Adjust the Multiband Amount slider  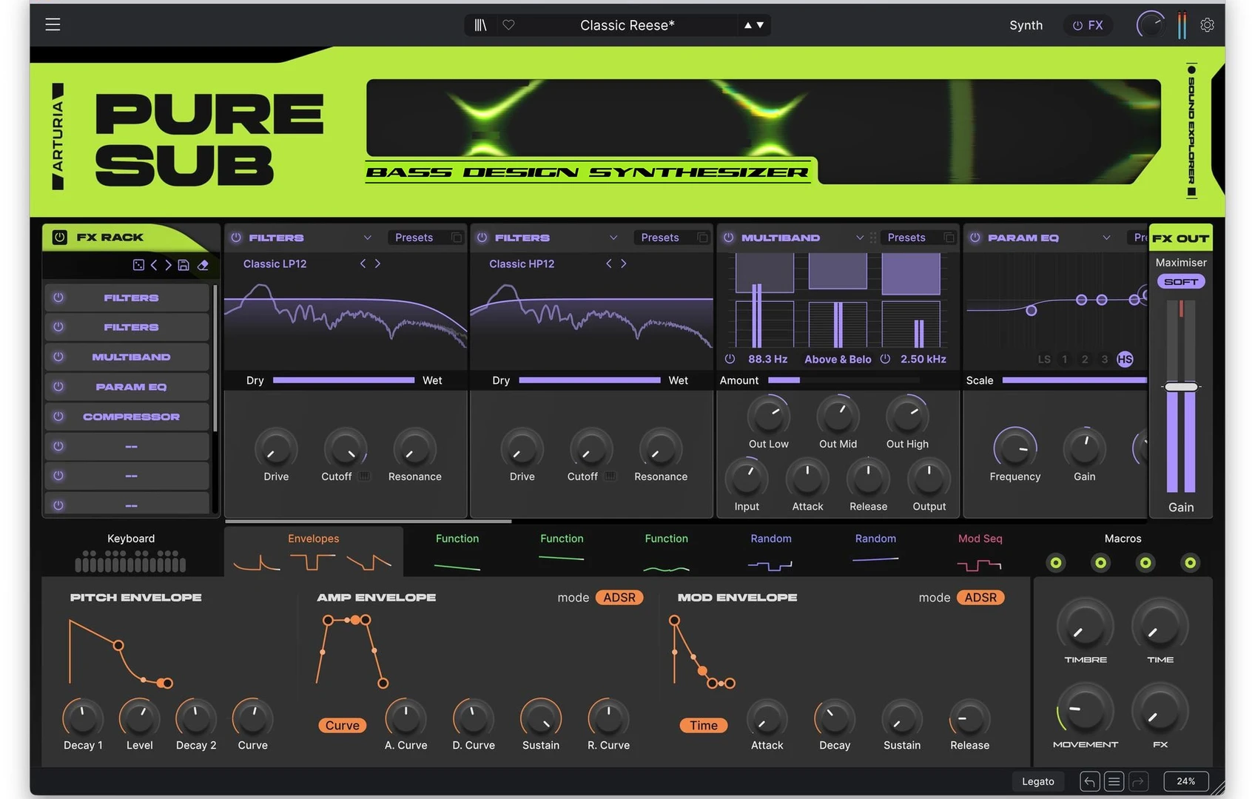[844, 380]
